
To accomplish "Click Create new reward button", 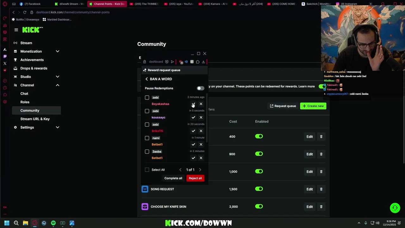I will coord(313,106).
